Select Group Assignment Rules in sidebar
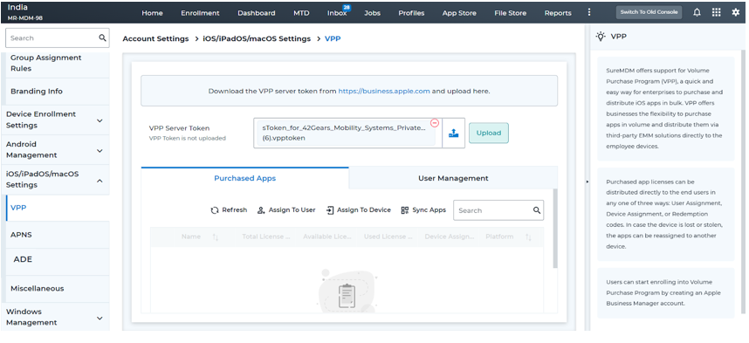Viewport: 749px width, 343px height. coord(58,63)
